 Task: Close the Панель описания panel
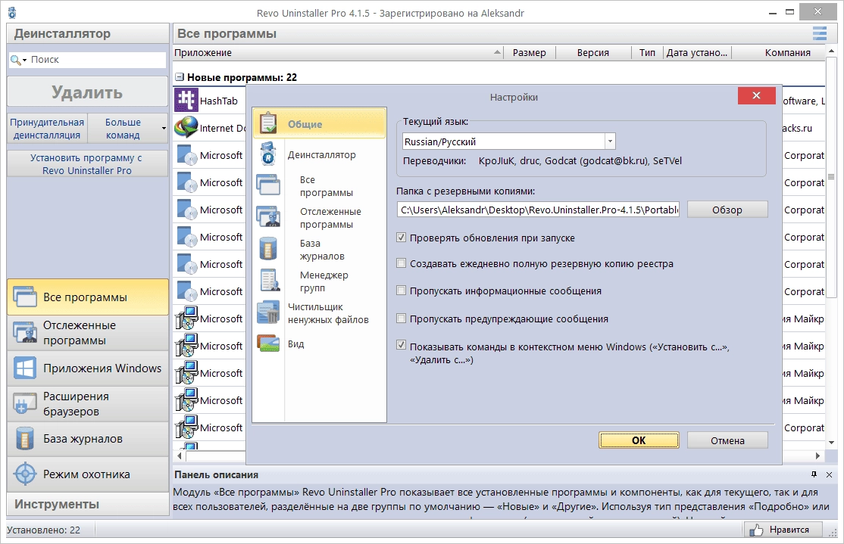click(x=829, y=474)
